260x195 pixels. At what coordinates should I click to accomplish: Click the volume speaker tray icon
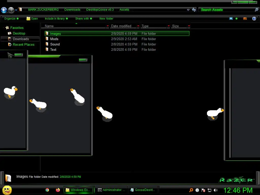tap(215, 190)
